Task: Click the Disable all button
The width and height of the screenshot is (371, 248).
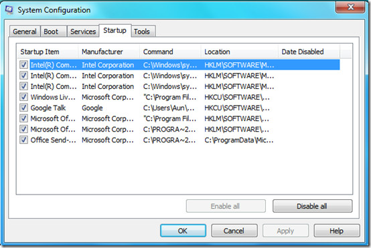Action: pyautogui.click(x=312, y=206)
